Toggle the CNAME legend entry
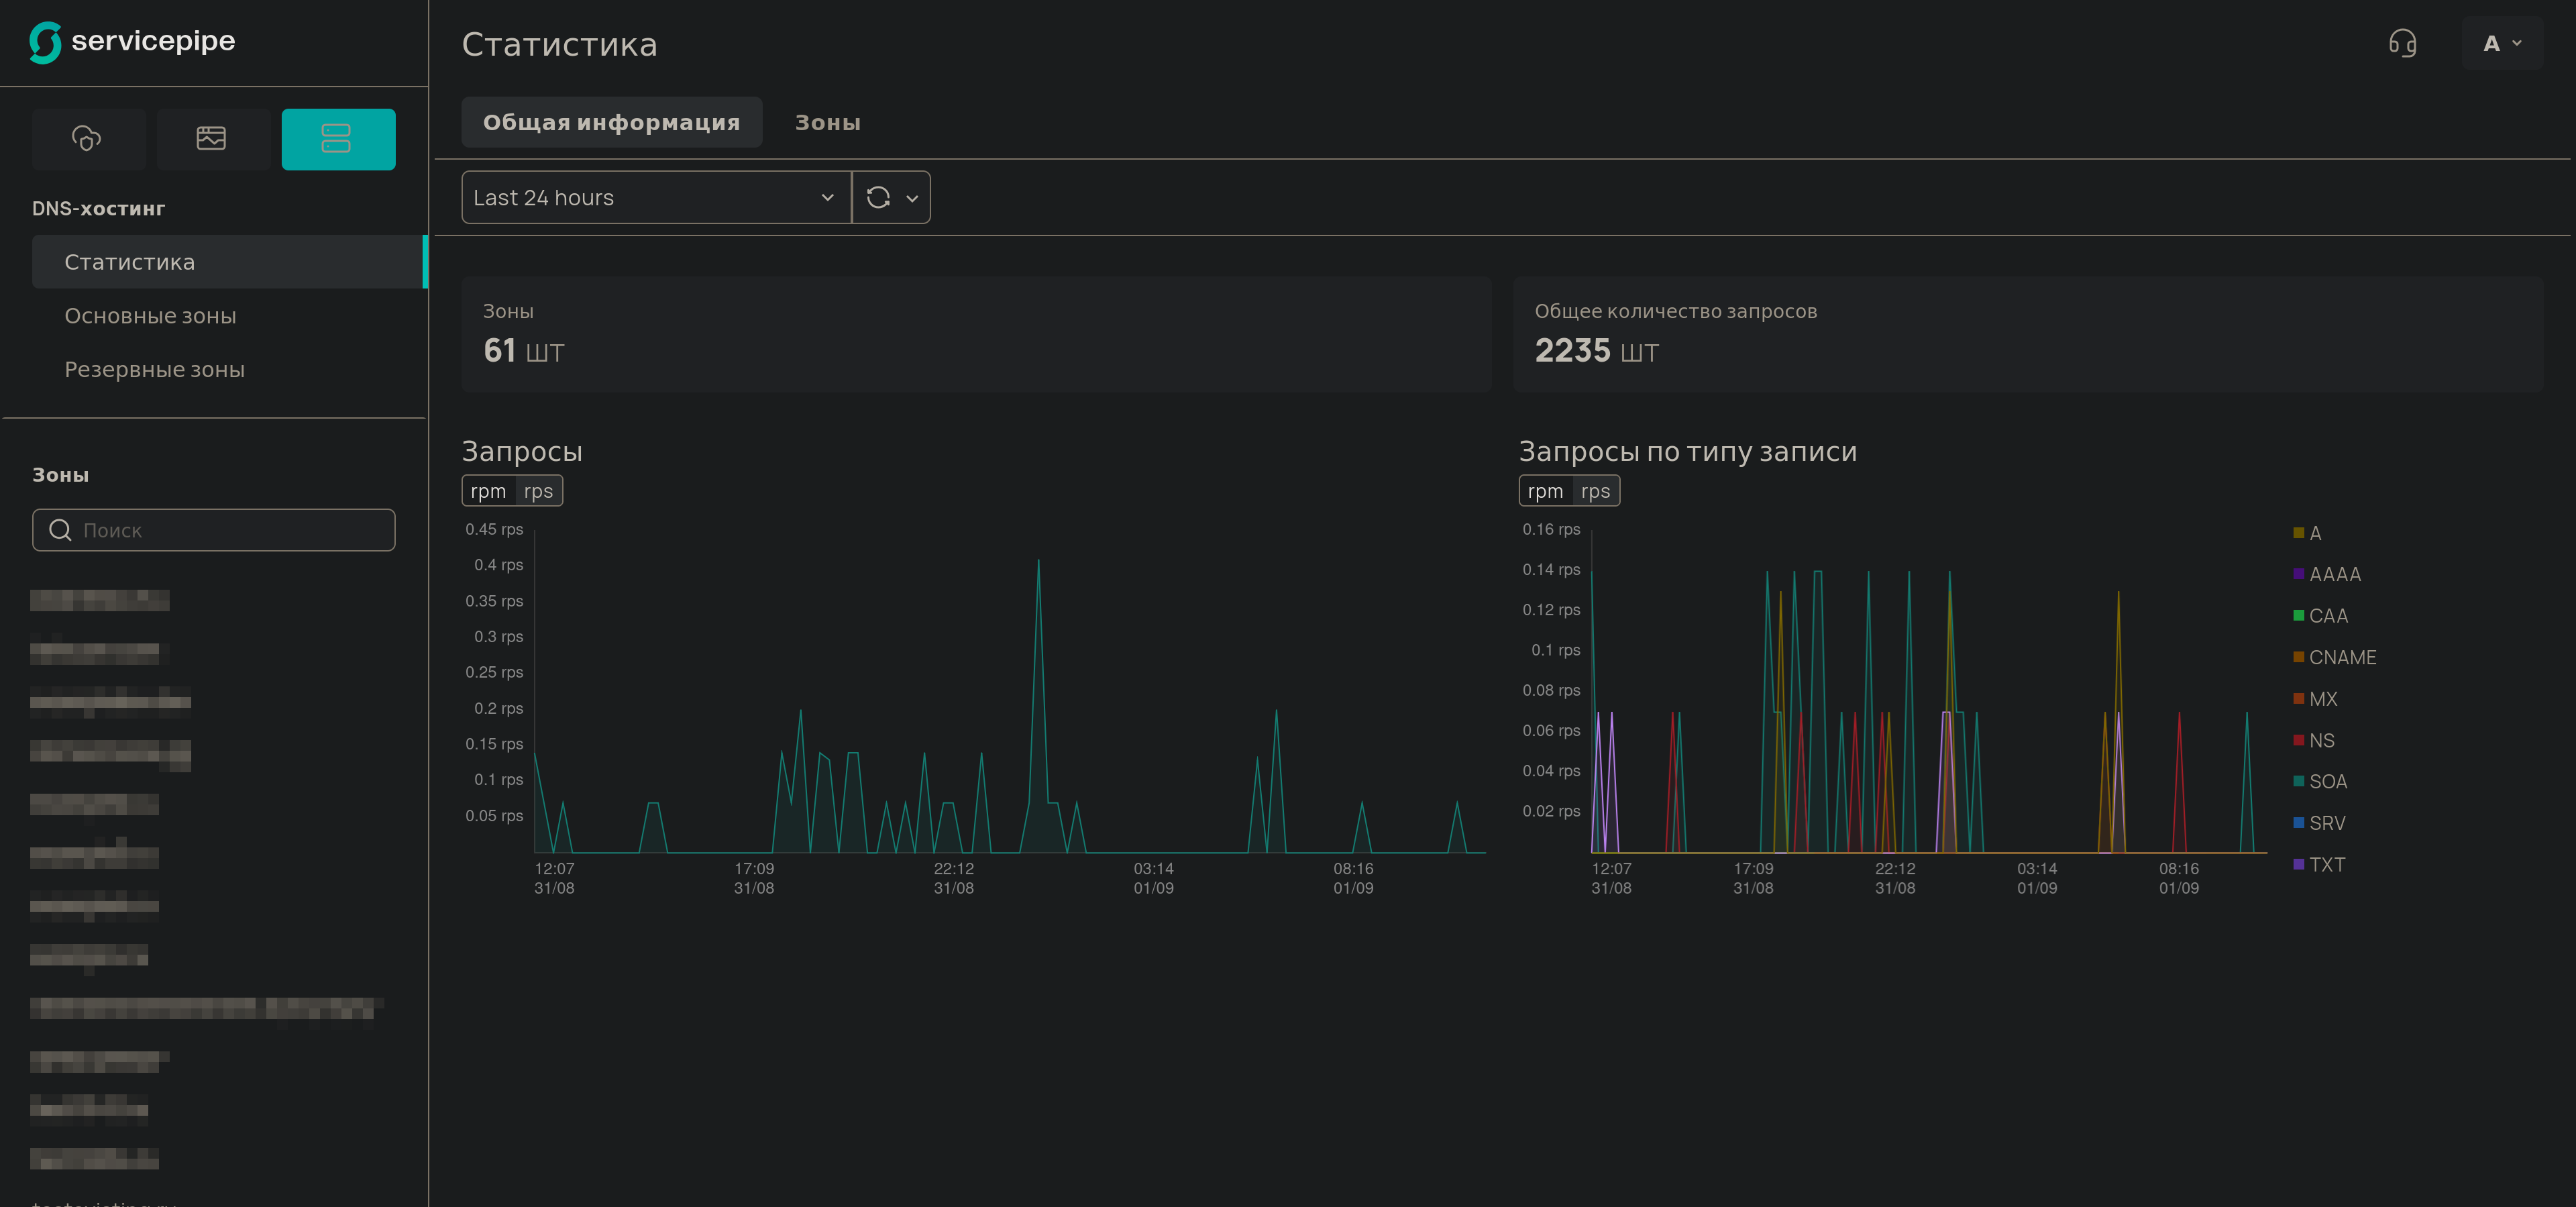The height and width of the screenshot is (1207, 2576). [x=2341, y=657]
